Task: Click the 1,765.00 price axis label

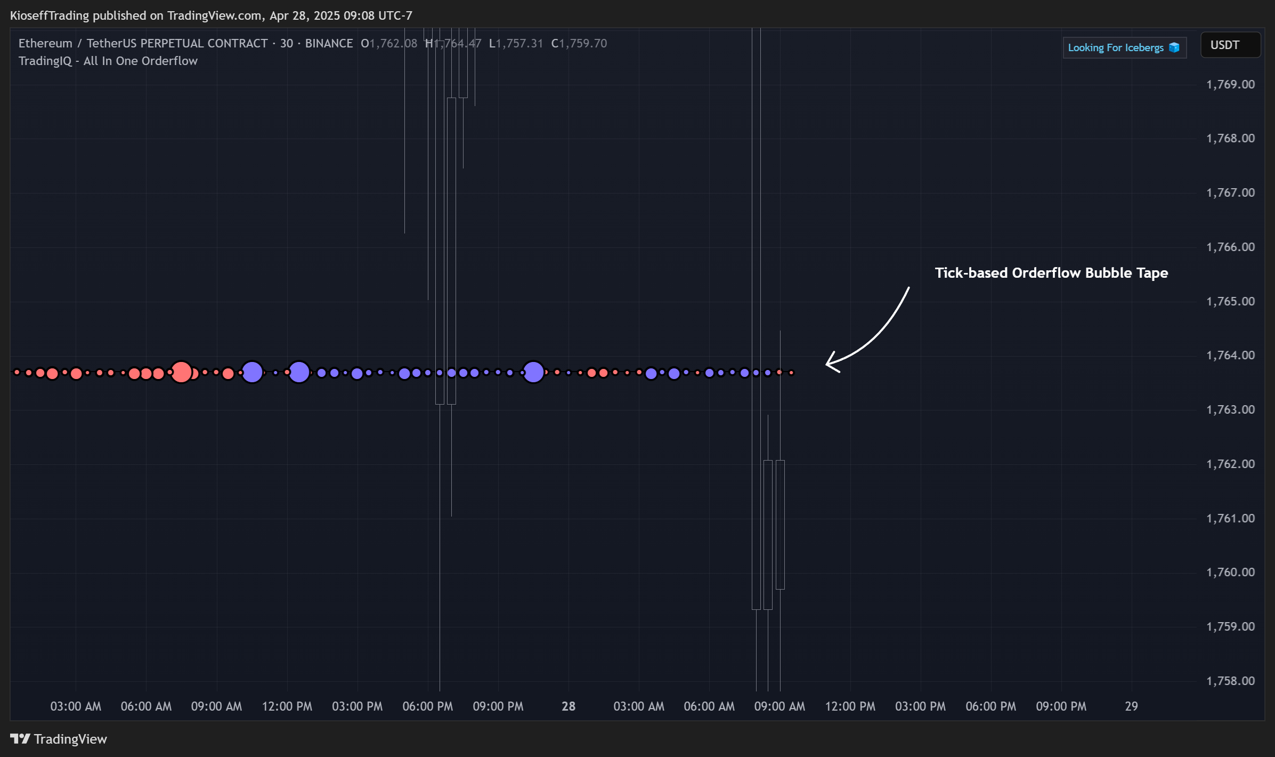Action: pyautogui.click(x=1230, y=301)
